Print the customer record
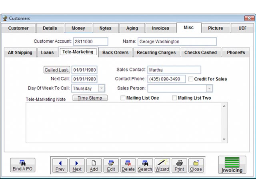Viewport: 256px width, 192px height. coord(179,165)
